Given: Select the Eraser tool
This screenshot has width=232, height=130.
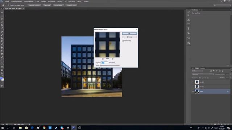Looking at the screenshot, I should tap(2, 44).
